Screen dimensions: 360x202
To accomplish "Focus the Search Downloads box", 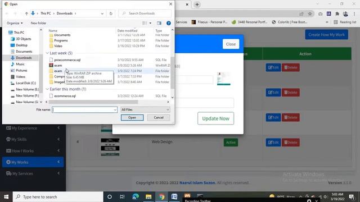I will click(x=145, y=13).
